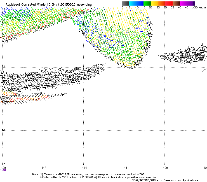Viewport: 207px width, 182px height.
Task: Click the date '20150320 ascending' in the title
Action: tap(76, 5)
